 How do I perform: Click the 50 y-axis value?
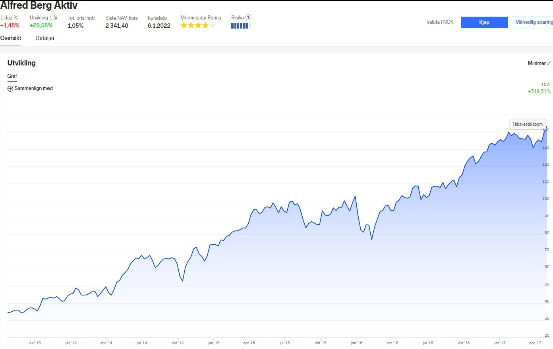547,284
